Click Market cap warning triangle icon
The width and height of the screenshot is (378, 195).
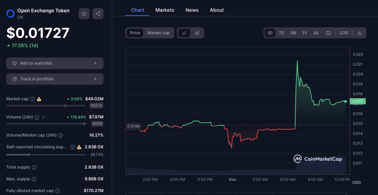(39, 99)
